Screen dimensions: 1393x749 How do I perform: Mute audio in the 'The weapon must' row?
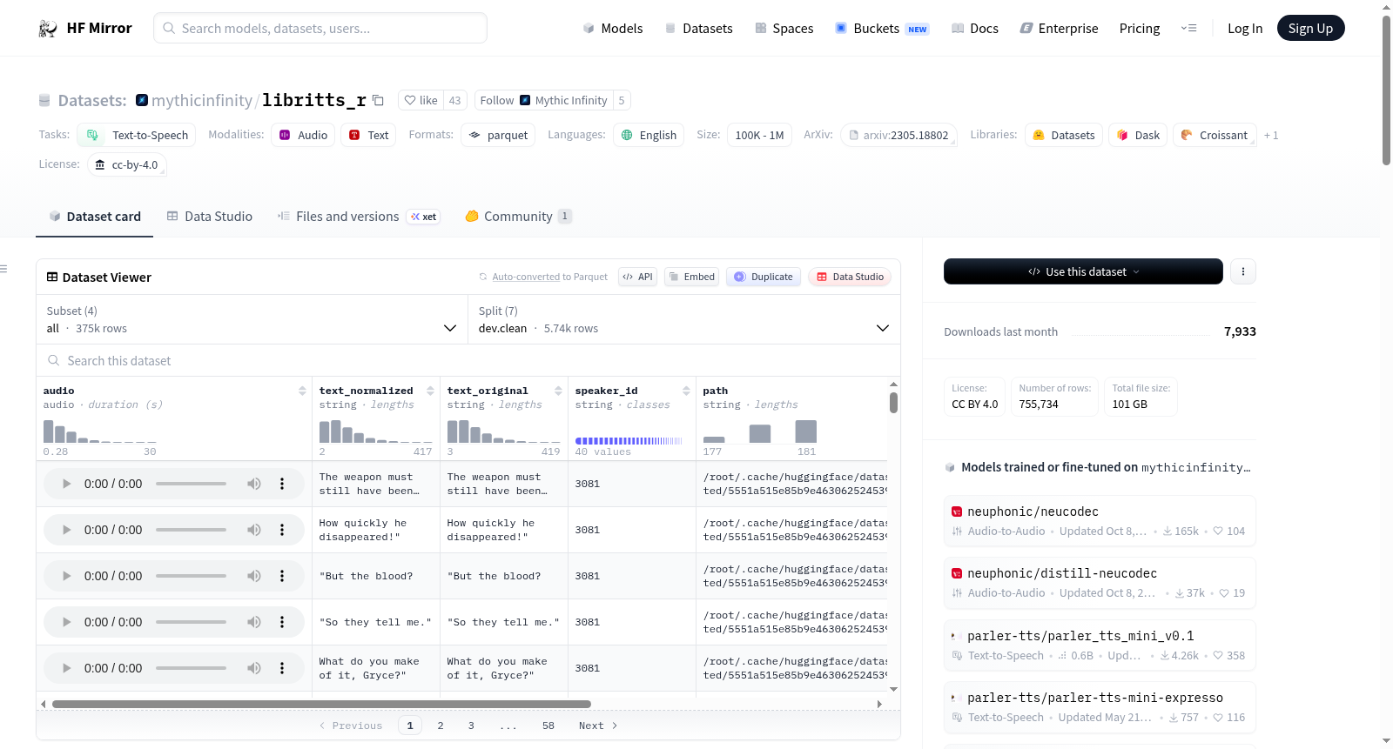point(254,484)
